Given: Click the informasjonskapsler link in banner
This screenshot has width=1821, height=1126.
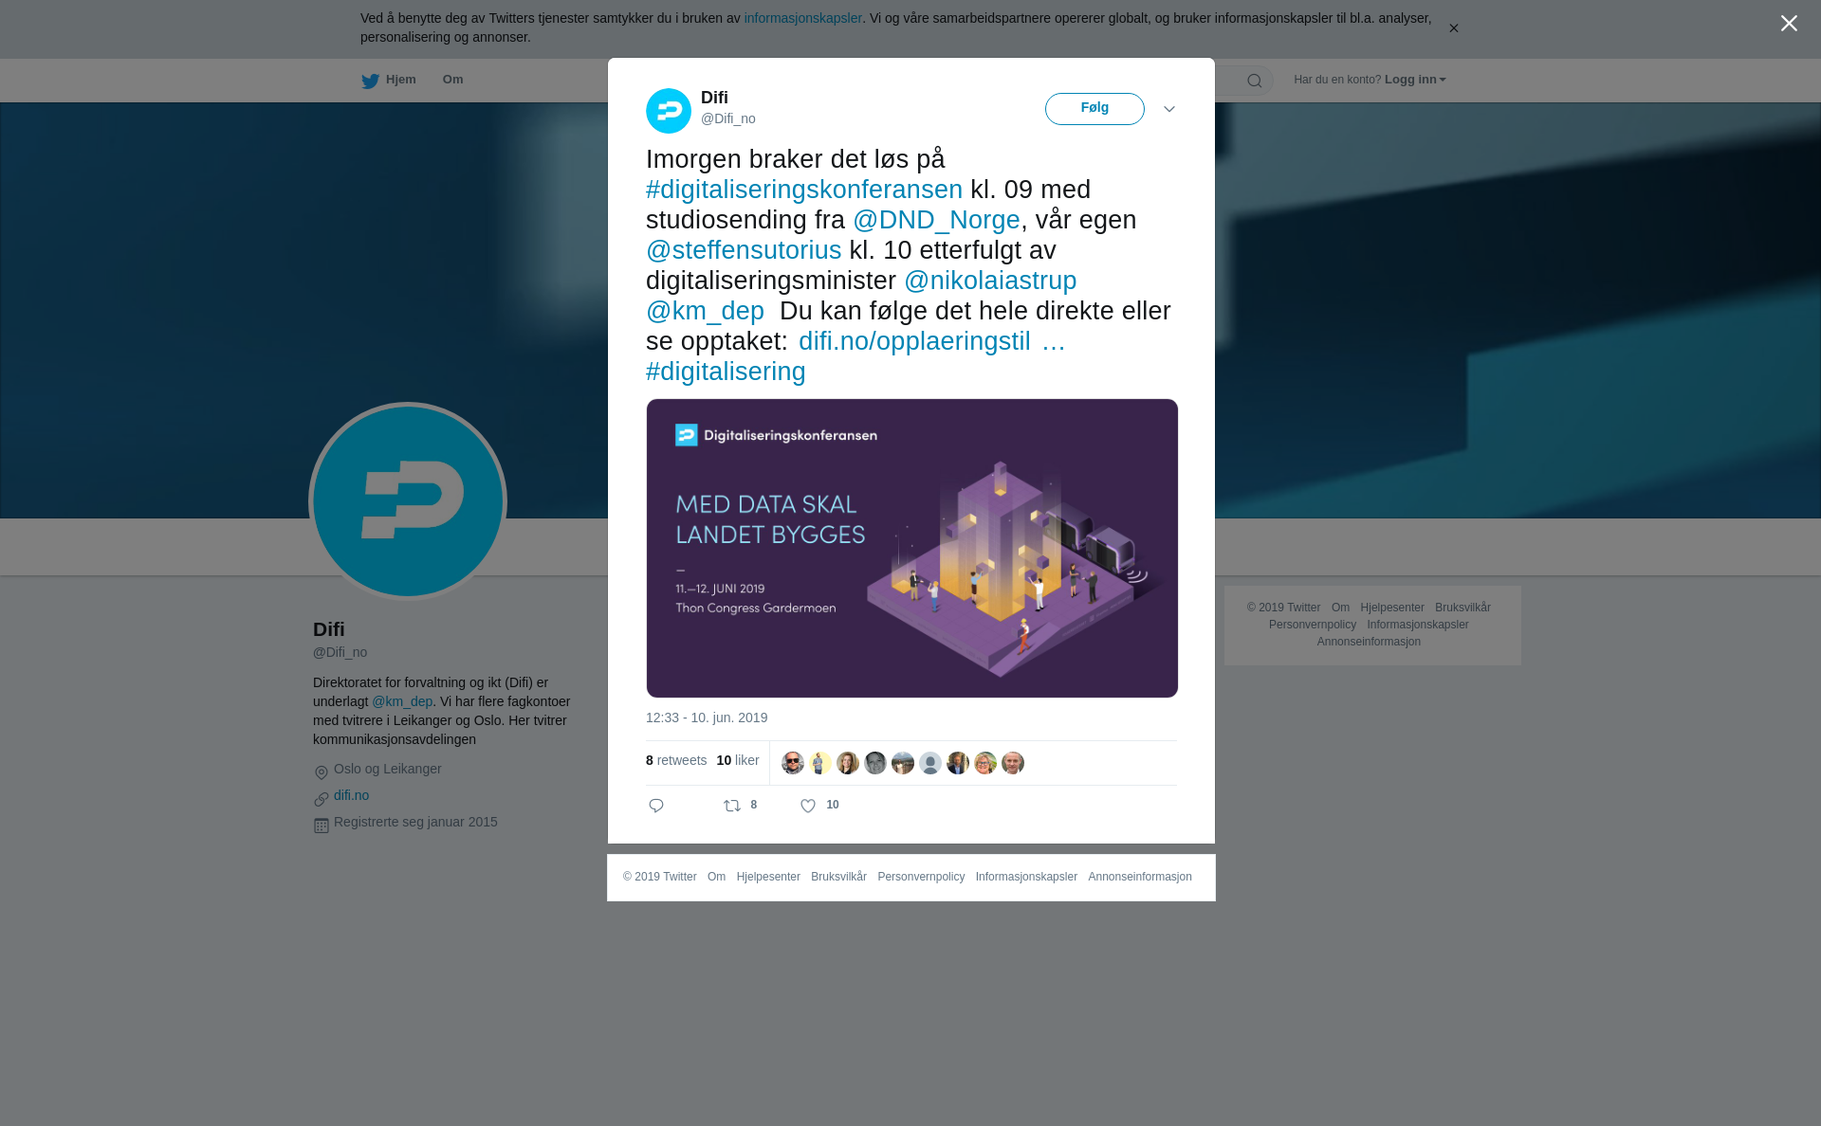Looking at the screenshot, I should click(802, 18).
